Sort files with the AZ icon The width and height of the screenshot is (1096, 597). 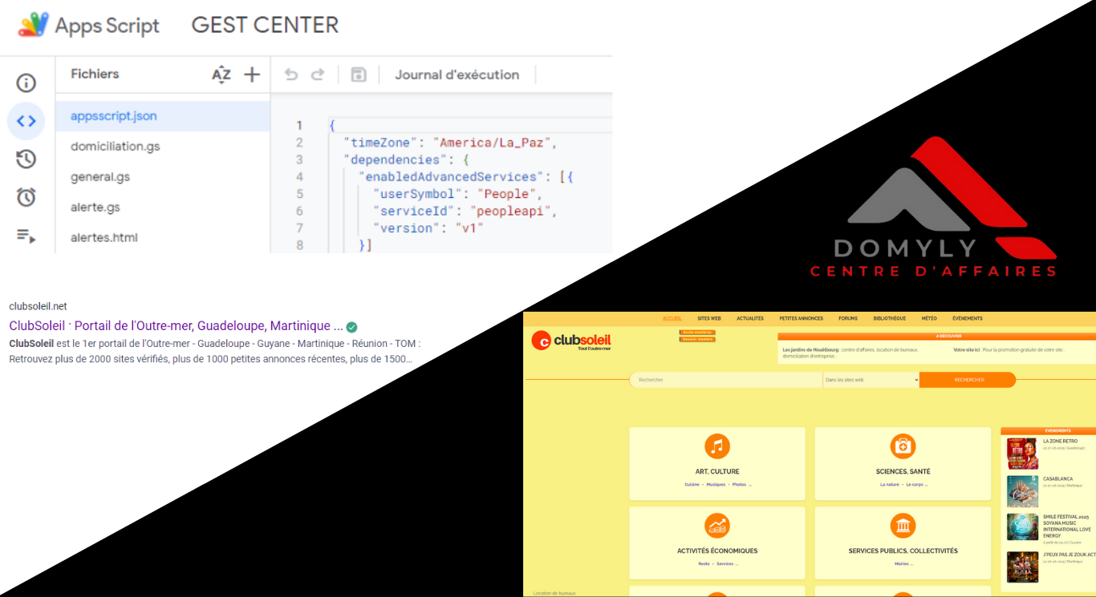point(221,75)
